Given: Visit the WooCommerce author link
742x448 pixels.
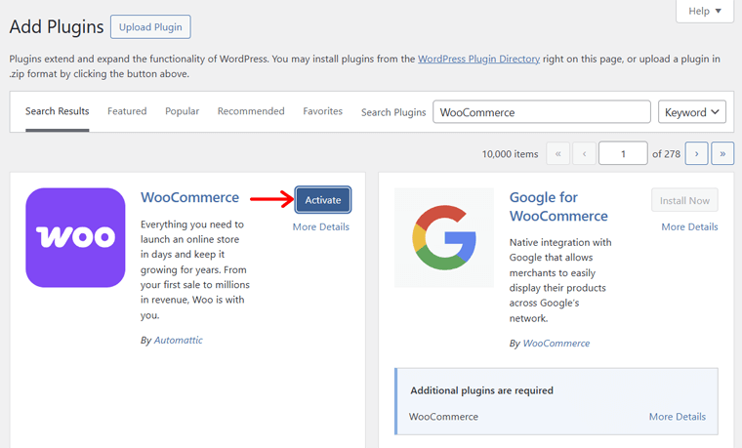Looking at the screenshot, I should tap(556, 343).
